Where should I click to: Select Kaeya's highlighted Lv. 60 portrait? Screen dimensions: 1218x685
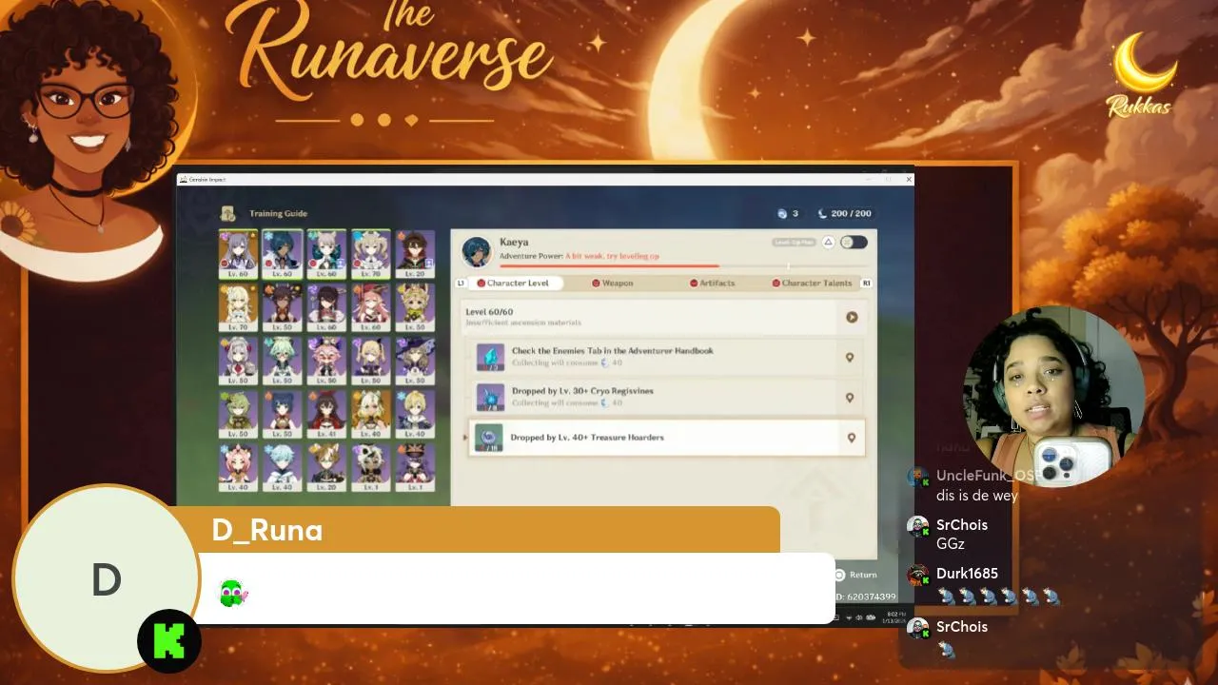[283, 255]
